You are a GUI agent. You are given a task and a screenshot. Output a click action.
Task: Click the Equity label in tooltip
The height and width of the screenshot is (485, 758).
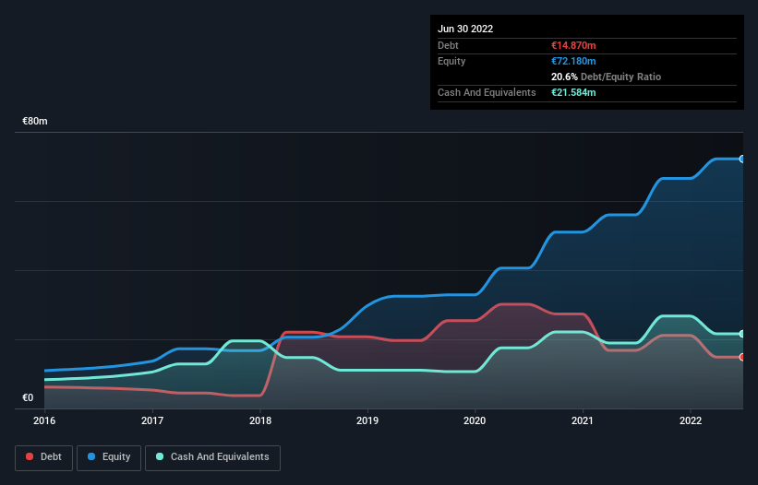451,61
